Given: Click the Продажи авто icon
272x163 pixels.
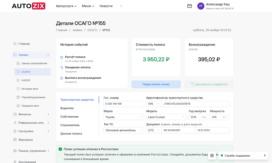Looking at the screenshot, I should click(x=18, y=106).
